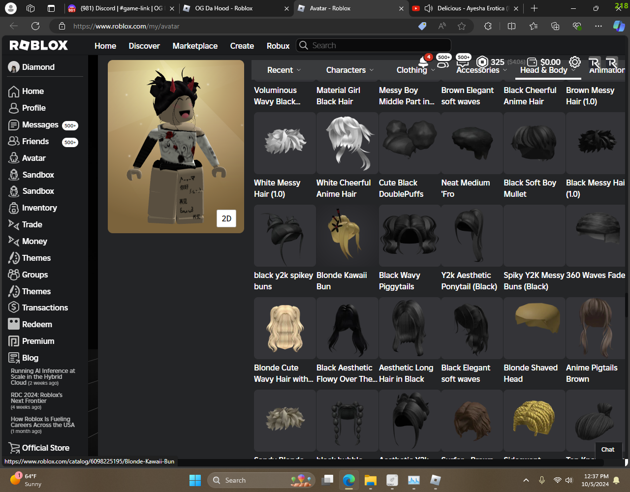630x492 pixels.
Task: Open Redeem in the sidebar
Action: tap(30, 325)
